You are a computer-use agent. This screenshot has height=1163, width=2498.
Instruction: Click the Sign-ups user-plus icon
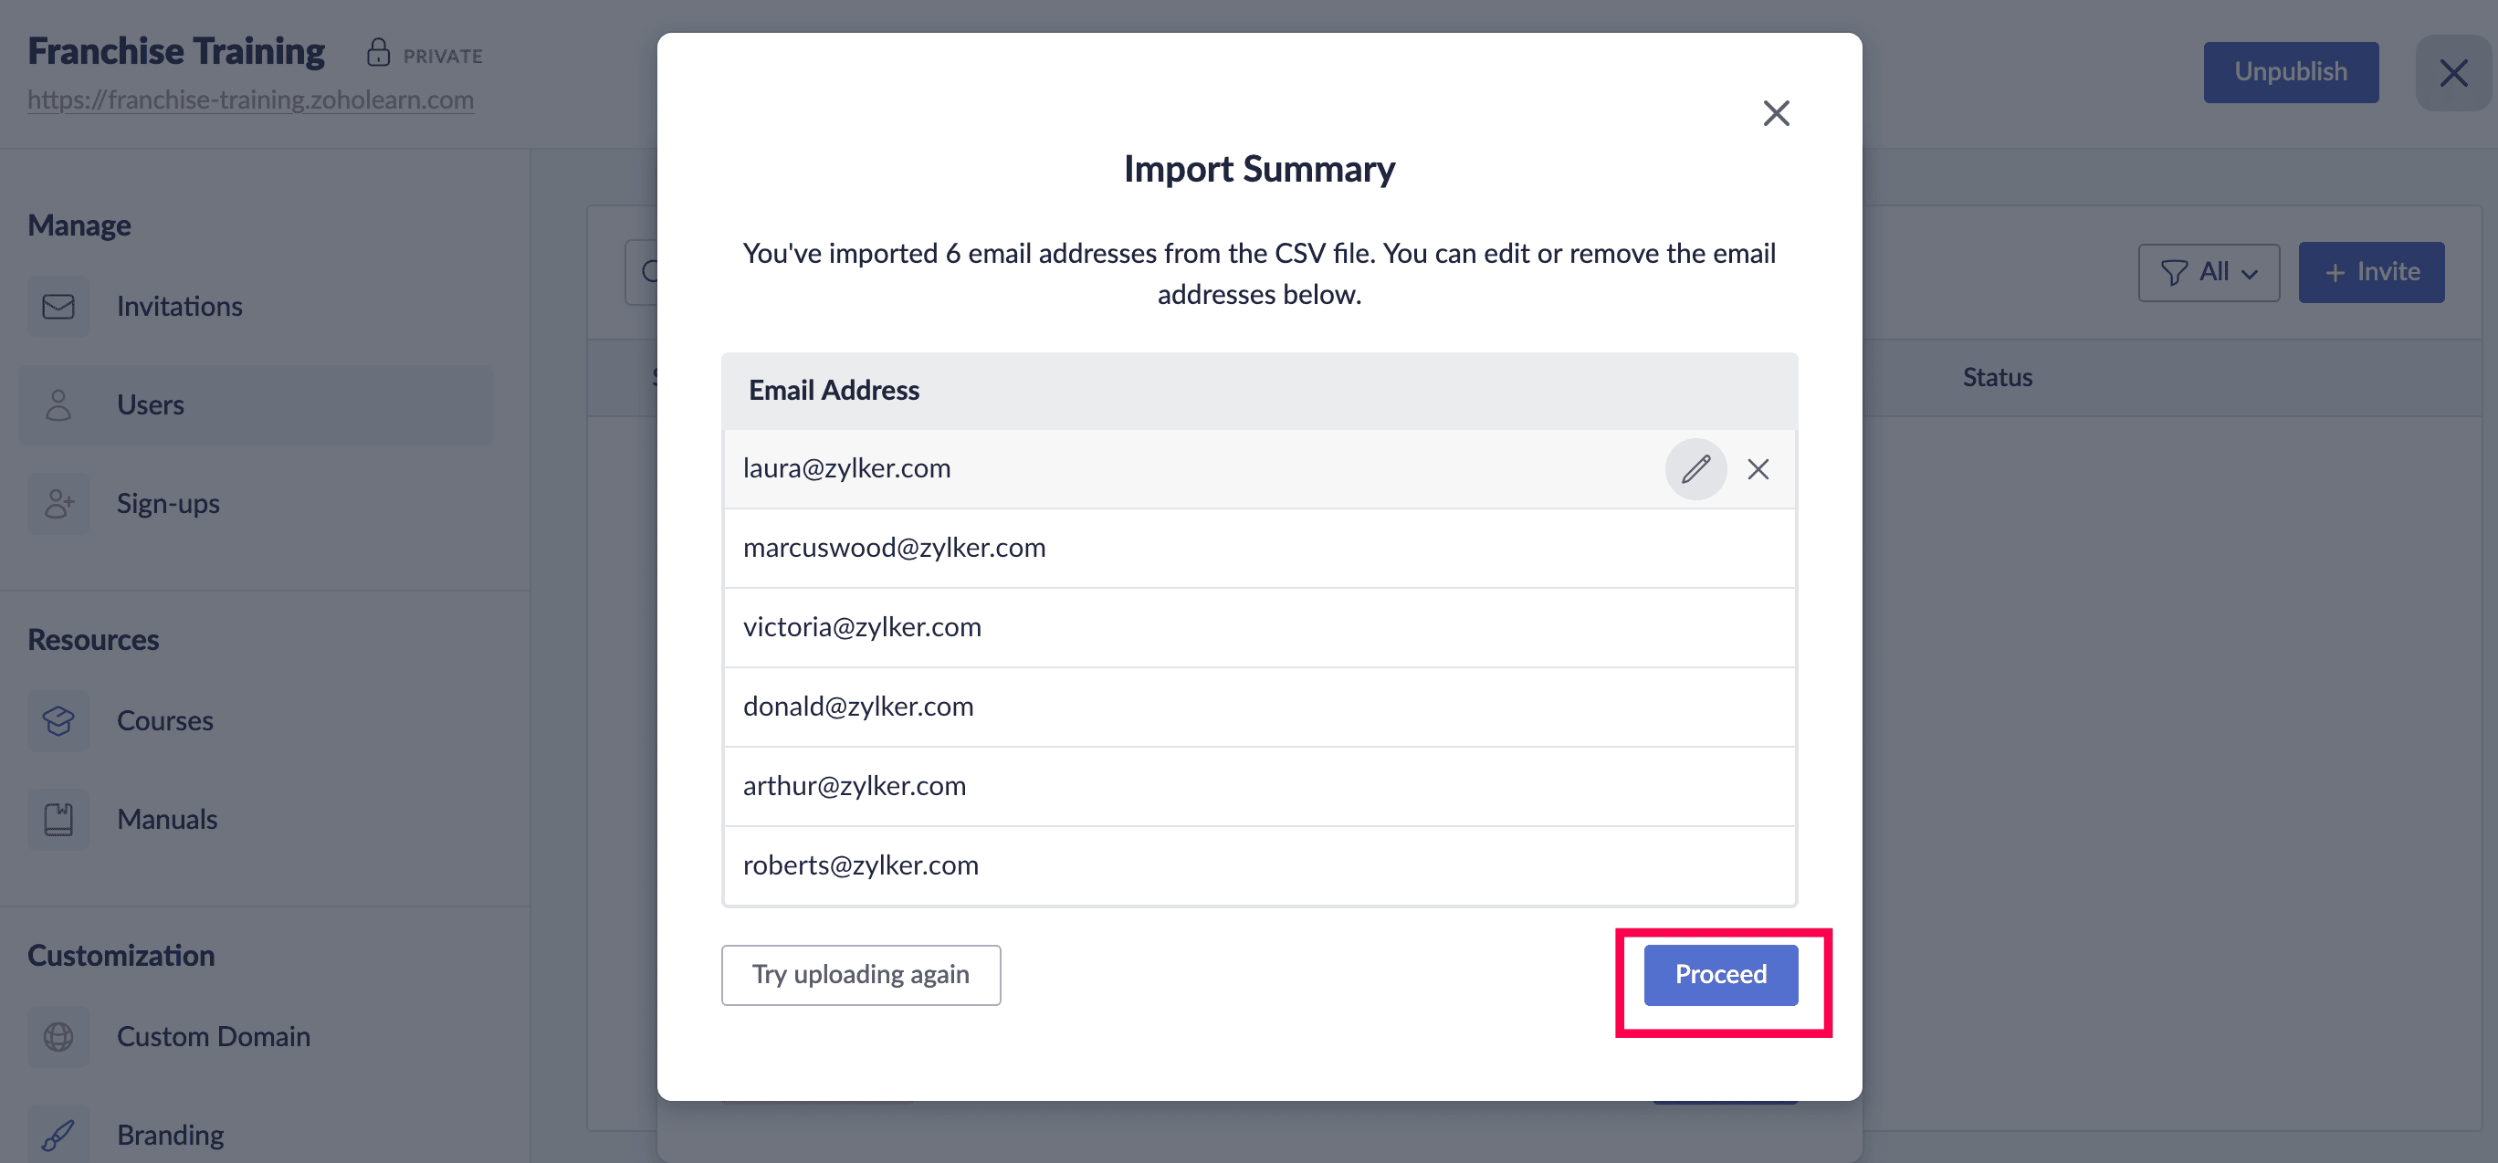pyautogui.click(x=58, y=503)
